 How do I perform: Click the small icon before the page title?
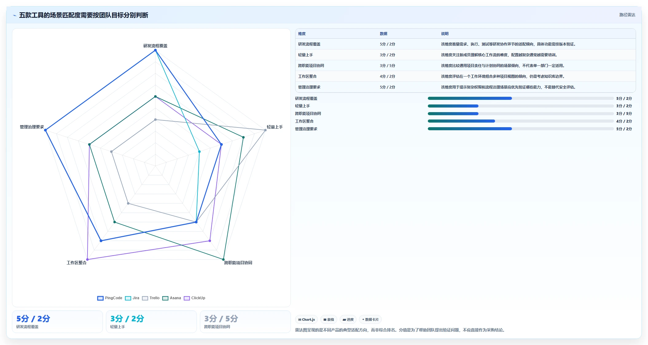click(x=14, y=15)
